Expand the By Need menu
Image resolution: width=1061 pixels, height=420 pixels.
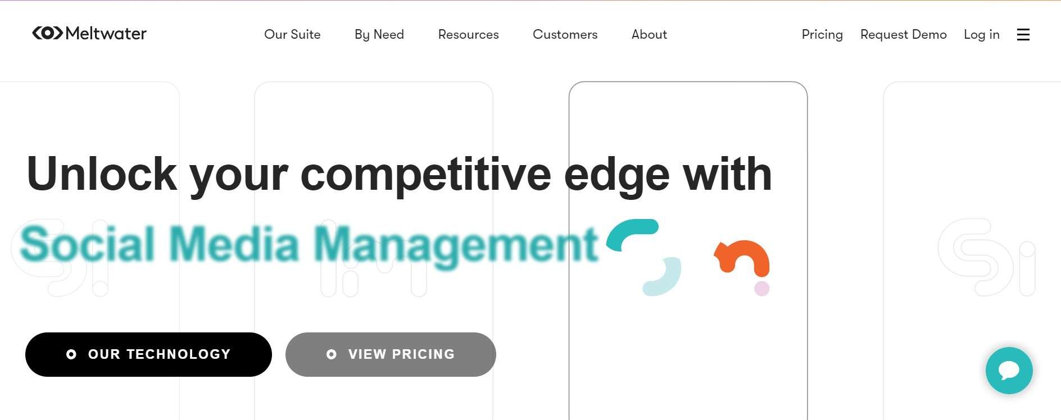379,35
